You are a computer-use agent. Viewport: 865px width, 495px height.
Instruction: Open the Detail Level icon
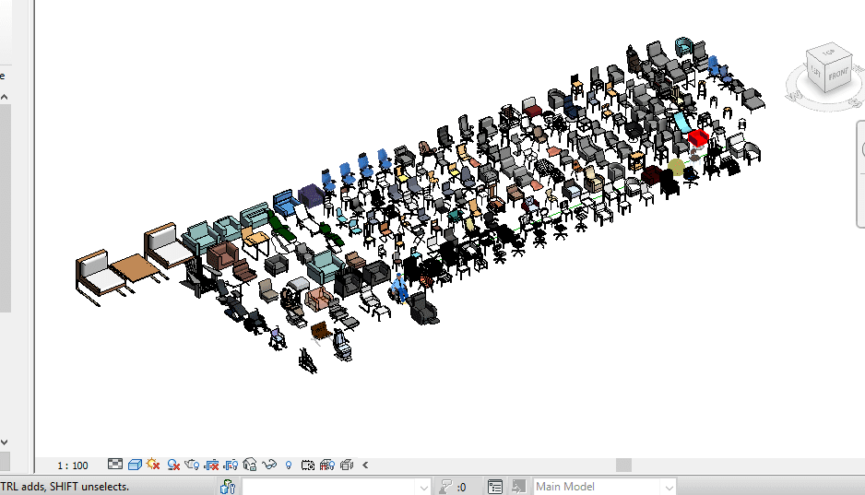click(115, 465)
